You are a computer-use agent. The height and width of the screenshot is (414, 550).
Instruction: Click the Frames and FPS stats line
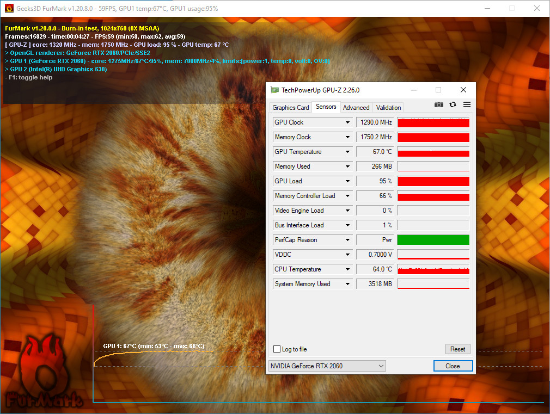(95, 36)
